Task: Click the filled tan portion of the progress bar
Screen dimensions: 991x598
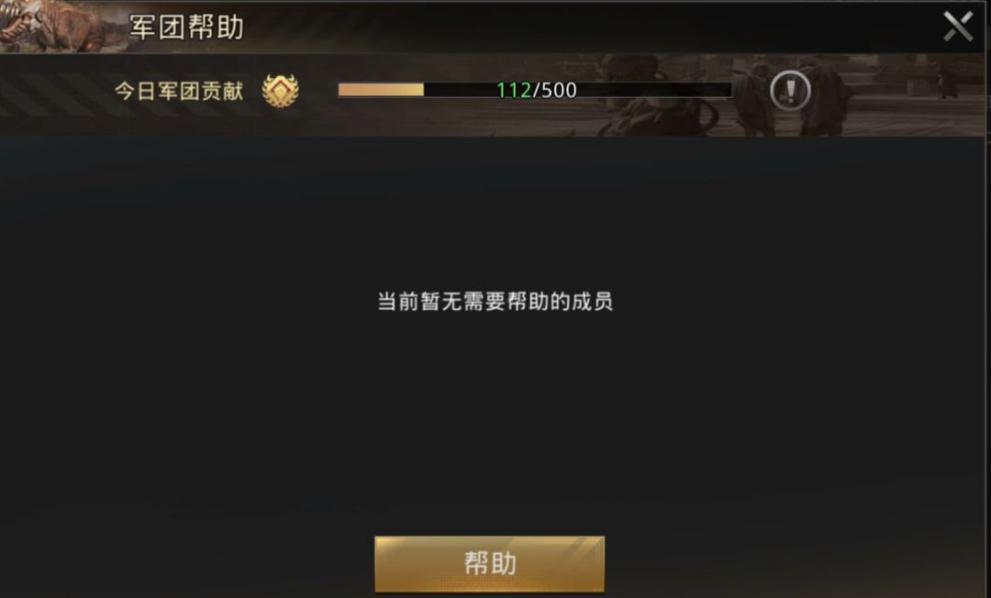Action: click(x=381, y=90)
